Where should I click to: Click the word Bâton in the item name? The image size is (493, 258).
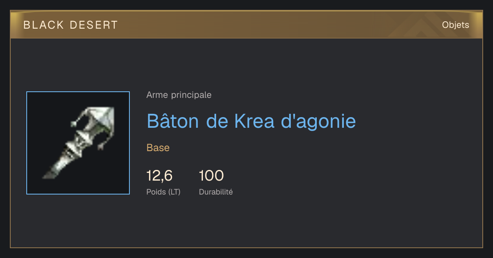click(173, 121)
